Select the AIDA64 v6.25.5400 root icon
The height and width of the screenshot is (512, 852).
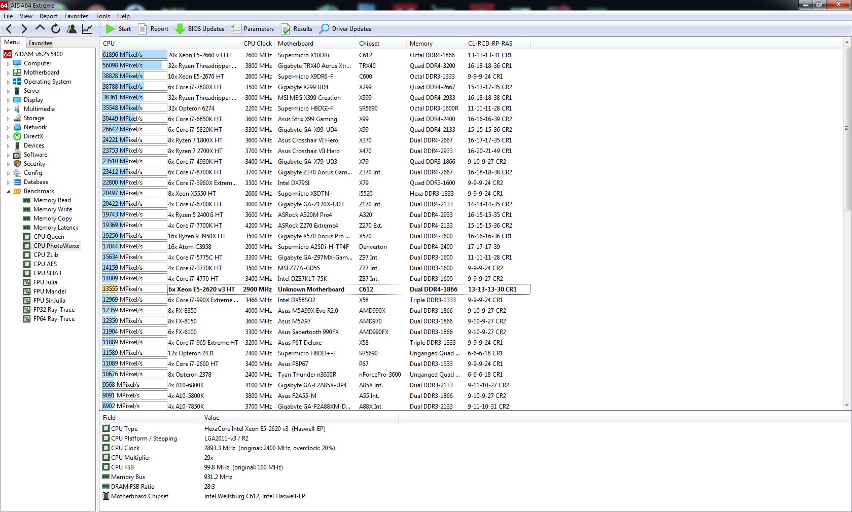8,54
